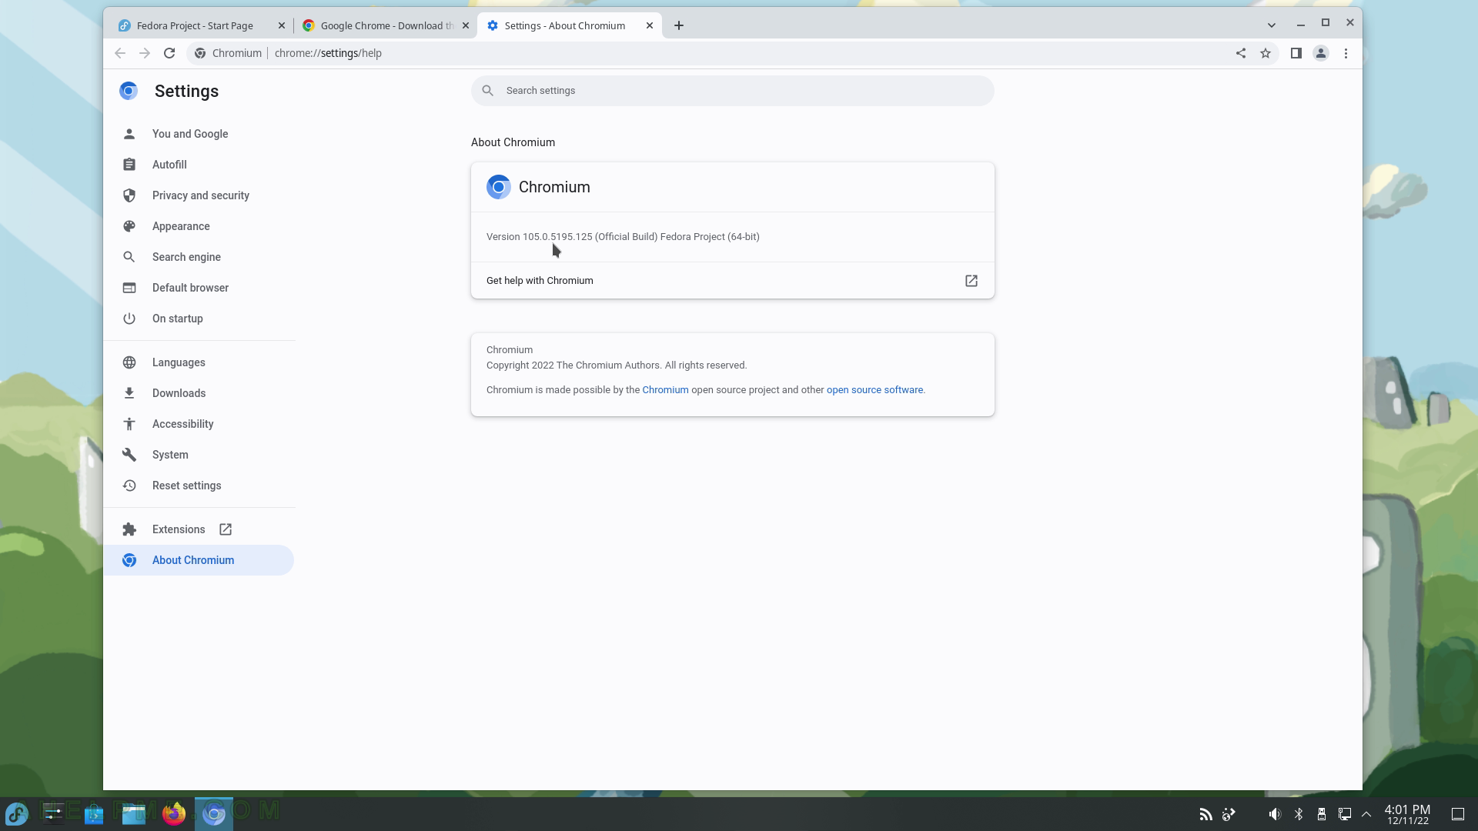
Task: Click Get help with Chromium
Action: point(732,281)
